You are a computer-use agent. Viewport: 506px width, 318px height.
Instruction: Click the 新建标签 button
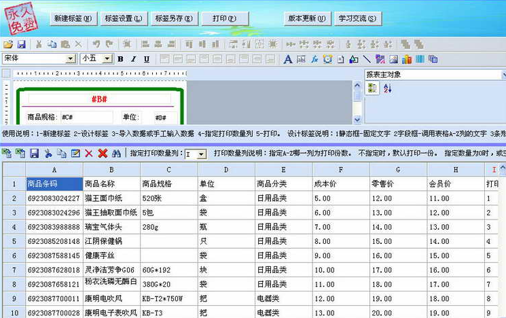[74, 18]
